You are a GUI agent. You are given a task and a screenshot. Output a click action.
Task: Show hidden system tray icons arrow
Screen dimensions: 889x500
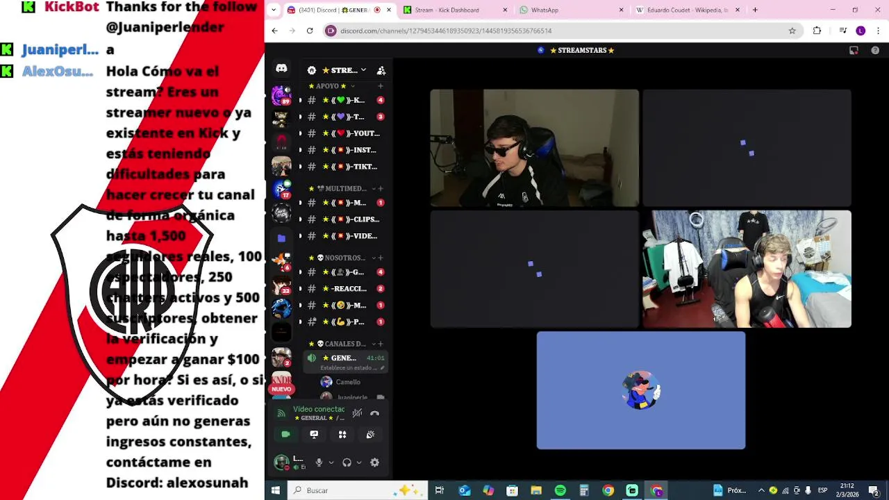click(761, 490)
